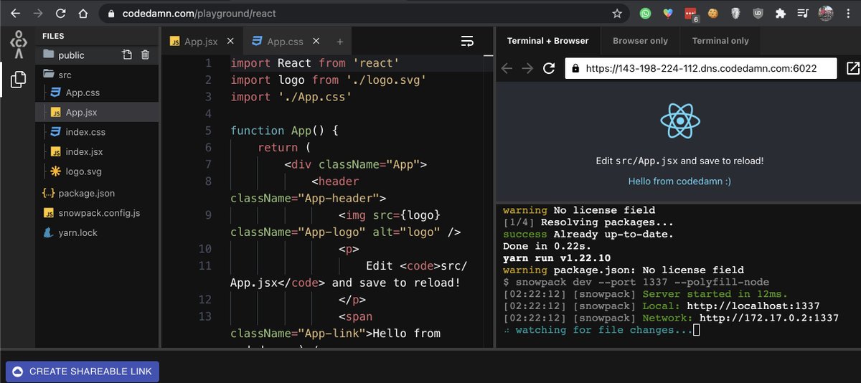Click the Hello from codedamn link
Screen dimensions: 861x383
(x=679, y=181)
